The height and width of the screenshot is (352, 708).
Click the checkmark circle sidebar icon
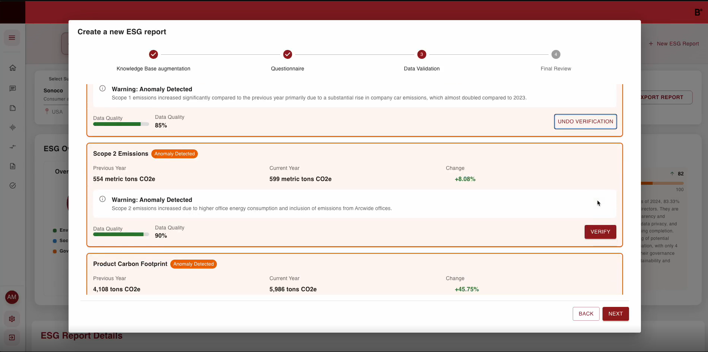(x=13, y=185)
